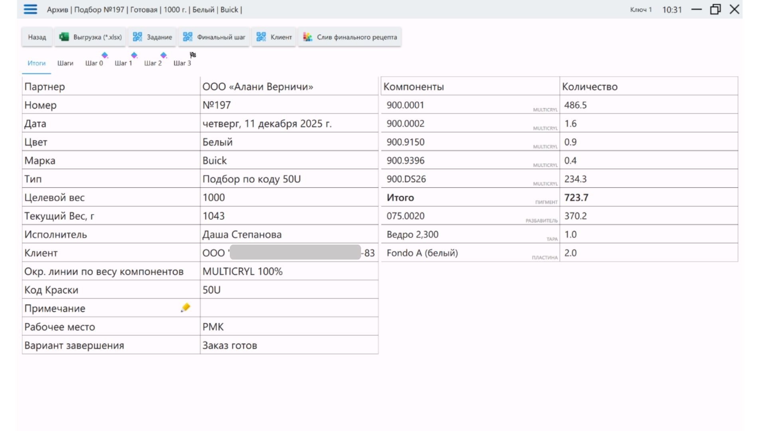The height and width of the screenshot is (431, 766).
Task: Click QR icon on Клиент button
Action: click(x=261, y=37)
